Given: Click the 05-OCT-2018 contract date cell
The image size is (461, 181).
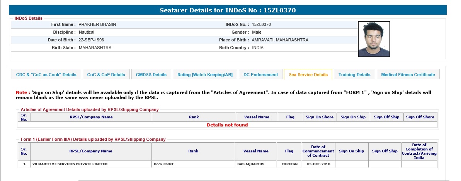Looking at the screenshot, I should 318,164.
